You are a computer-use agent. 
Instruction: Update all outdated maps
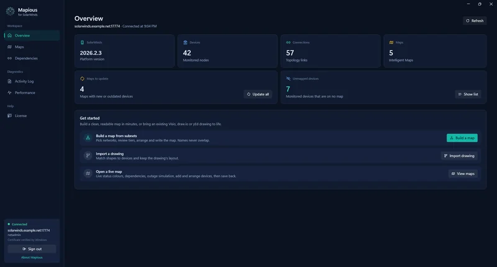(x=258, y=94)
